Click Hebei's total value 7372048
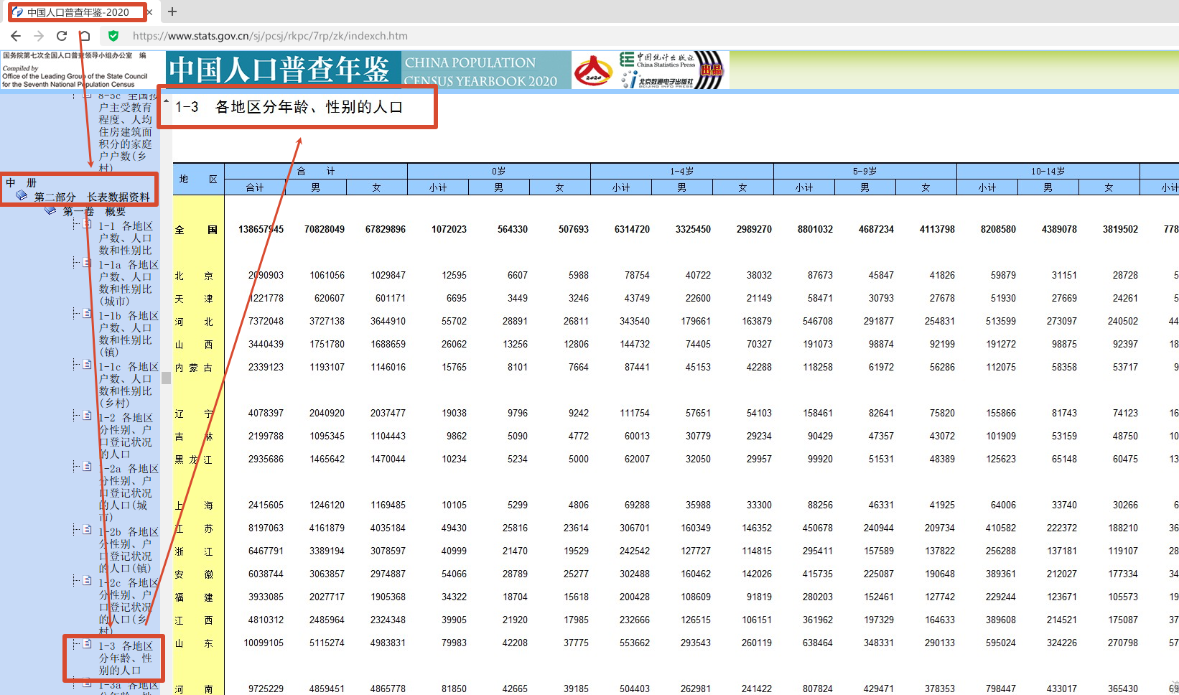This screenshot has height=695, width=1179. click(266, 322)
